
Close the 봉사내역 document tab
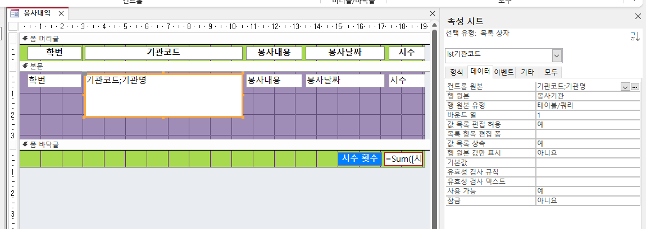[62, 13]
